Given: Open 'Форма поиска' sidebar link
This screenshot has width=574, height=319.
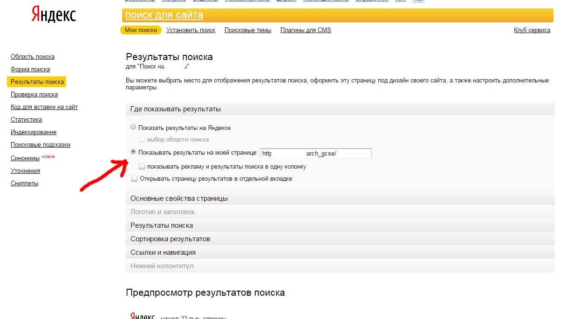Looking at the screenshot, I should (x=30, y=69).
